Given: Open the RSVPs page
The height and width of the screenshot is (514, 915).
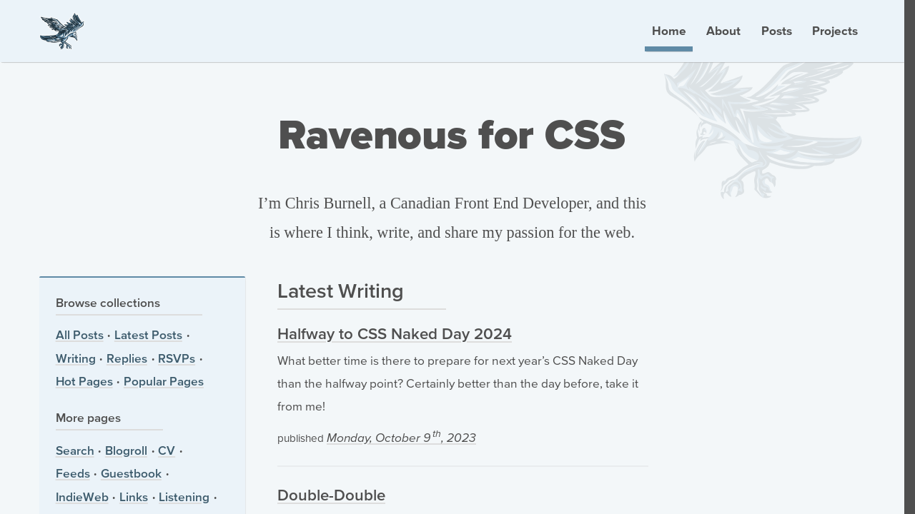Looking at the screenshot, I should pyautogui.click(x=176, y=358).
